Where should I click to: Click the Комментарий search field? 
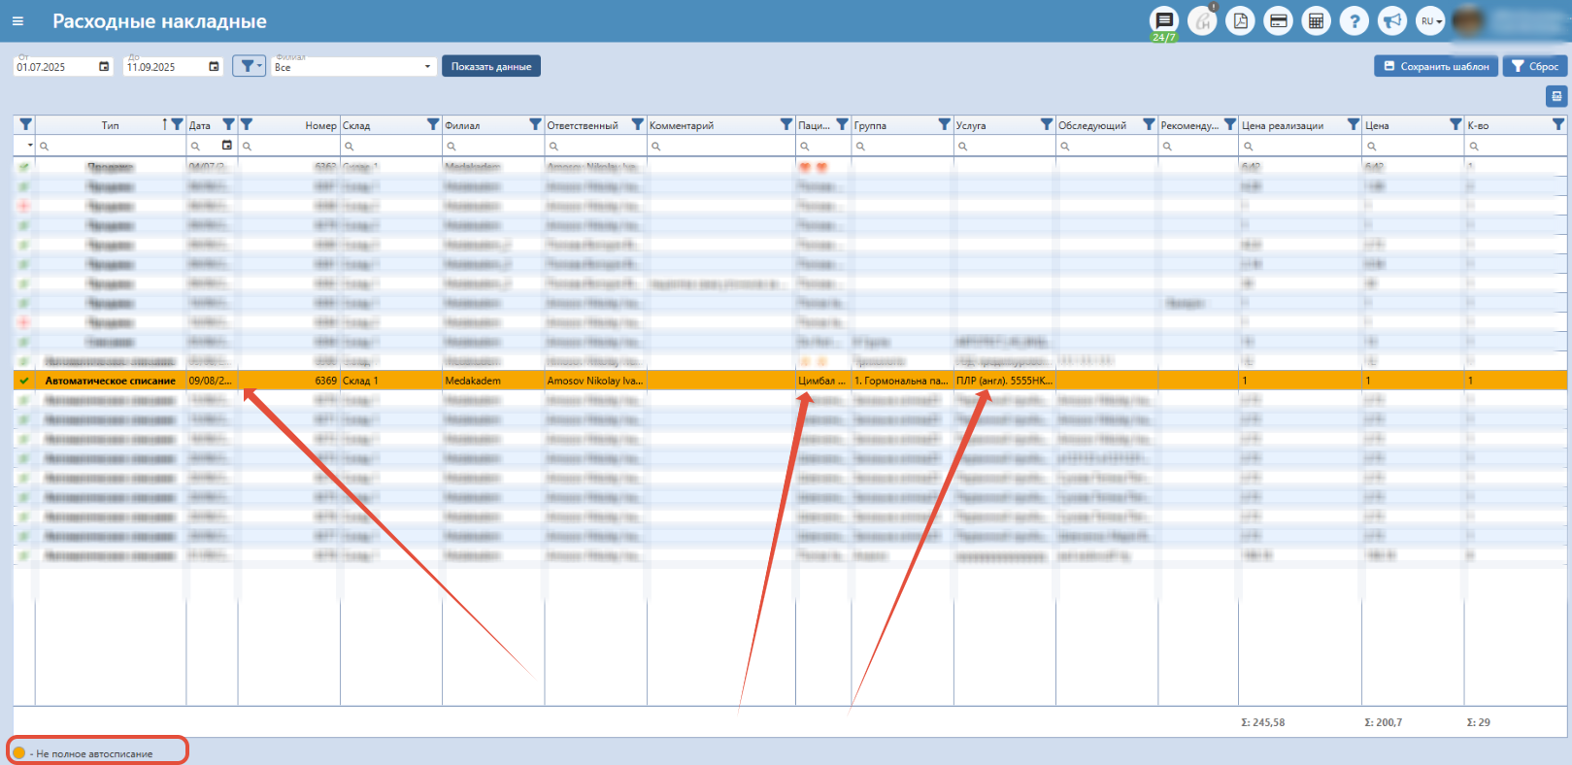click(x=721, y=146)
